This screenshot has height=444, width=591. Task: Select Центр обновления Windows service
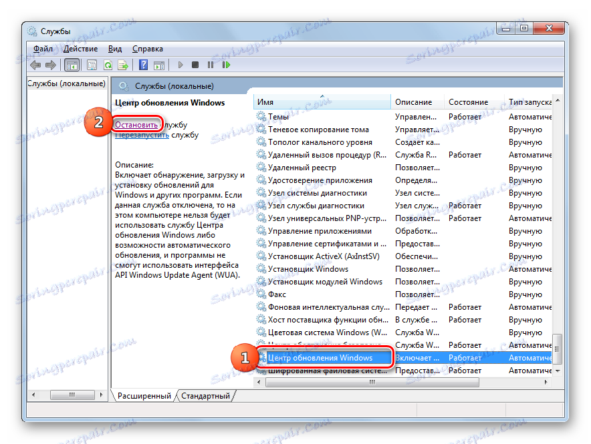(403, 358)
